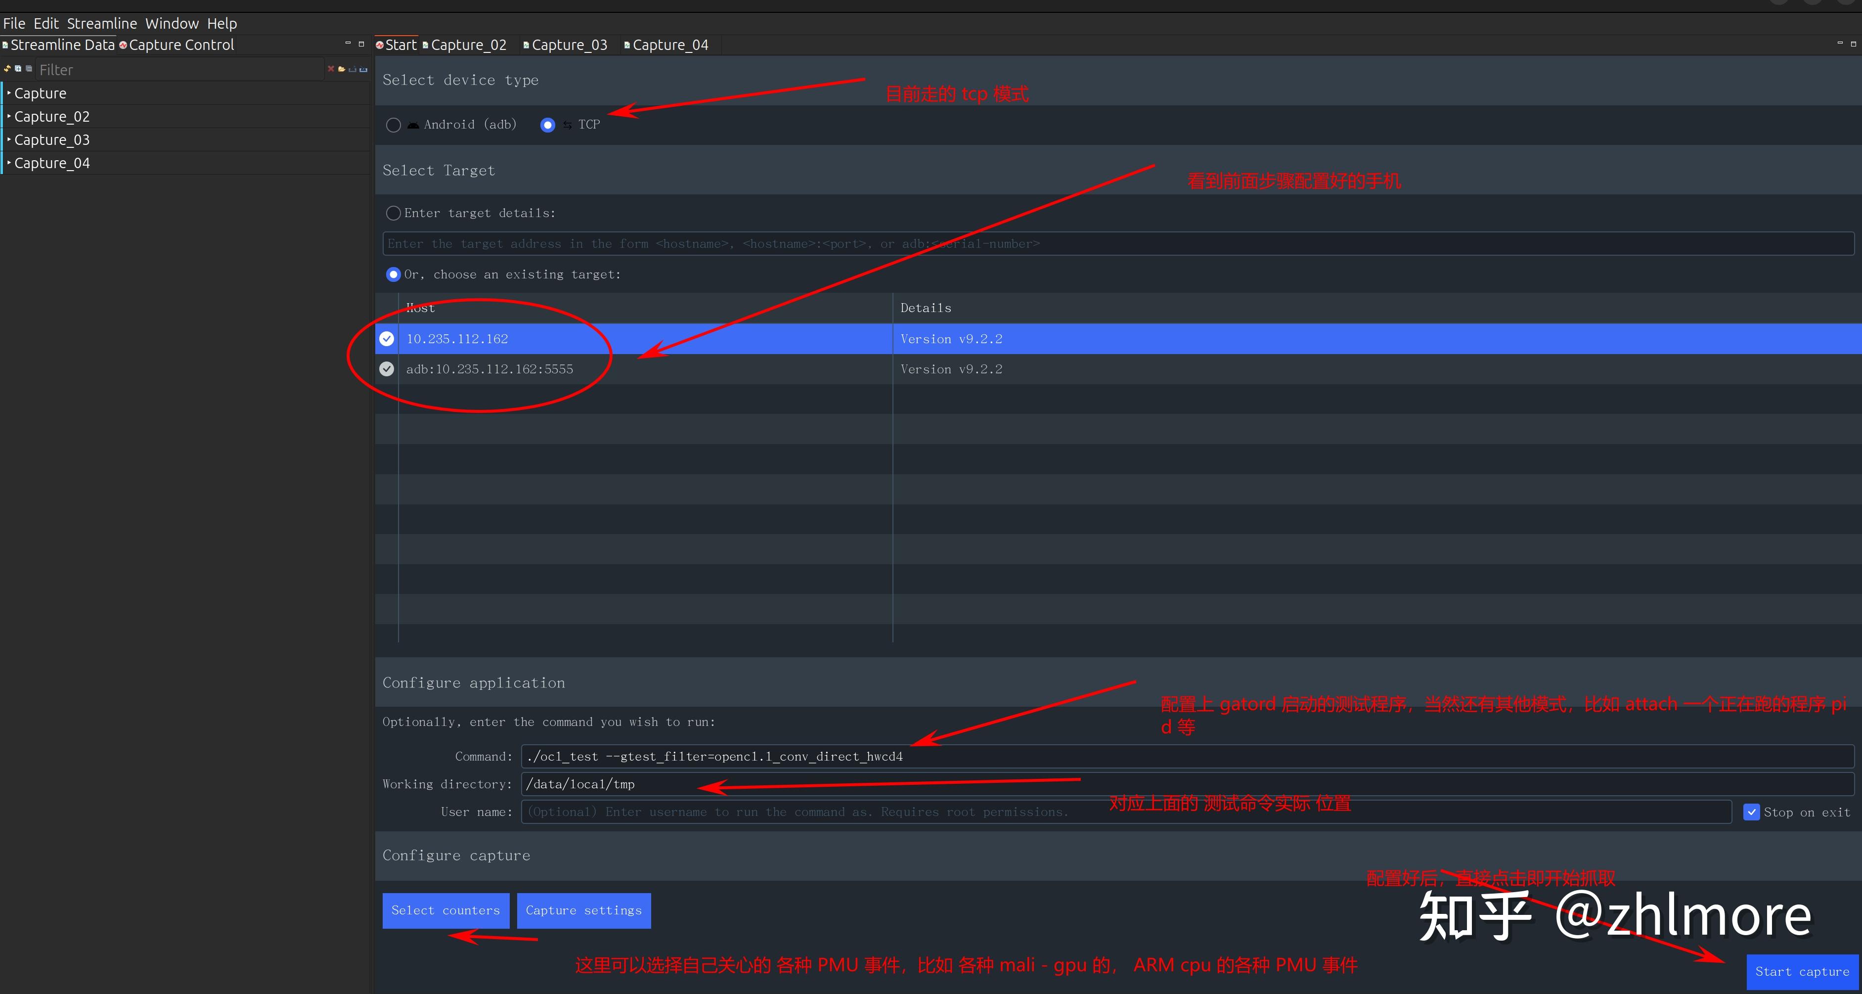
Task: Click the Working directory input field
Action: click(x=1186, y=784)
